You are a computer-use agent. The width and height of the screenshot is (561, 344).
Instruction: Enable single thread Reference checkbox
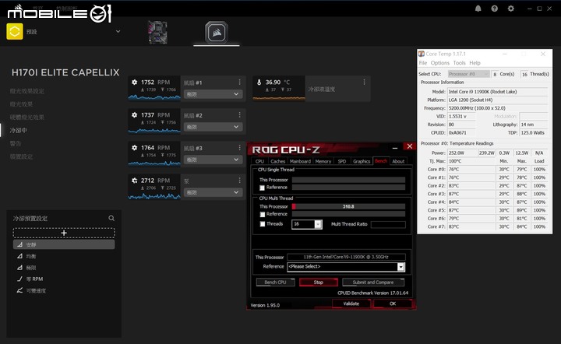263,188
